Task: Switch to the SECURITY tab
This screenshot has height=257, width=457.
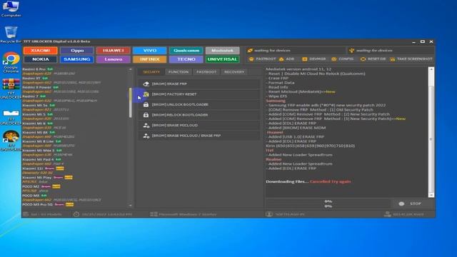Action: [151, 72]
